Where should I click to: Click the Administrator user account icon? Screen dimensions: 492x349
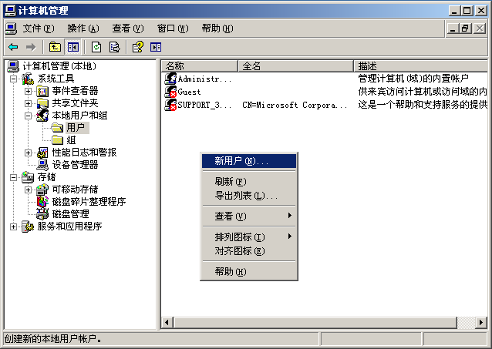coord(170,79)
